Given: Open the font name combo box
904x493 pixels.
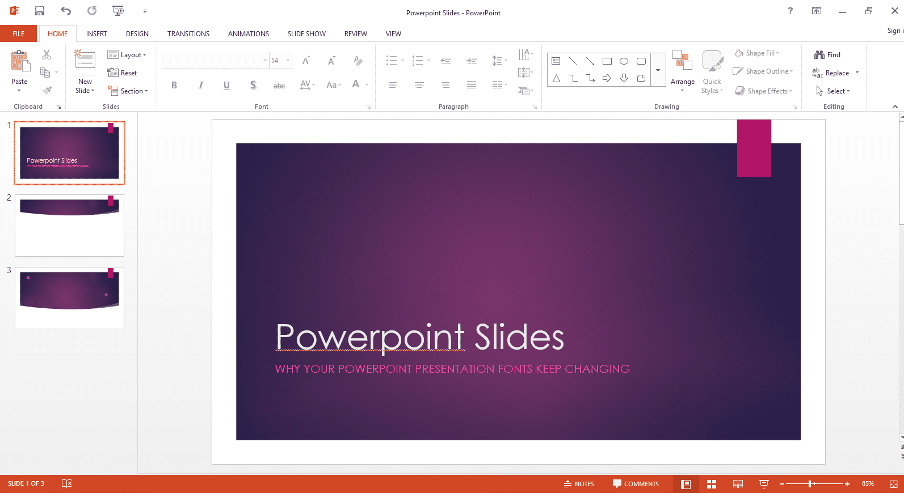Looking at the screenshot, I should pos(215,61).
